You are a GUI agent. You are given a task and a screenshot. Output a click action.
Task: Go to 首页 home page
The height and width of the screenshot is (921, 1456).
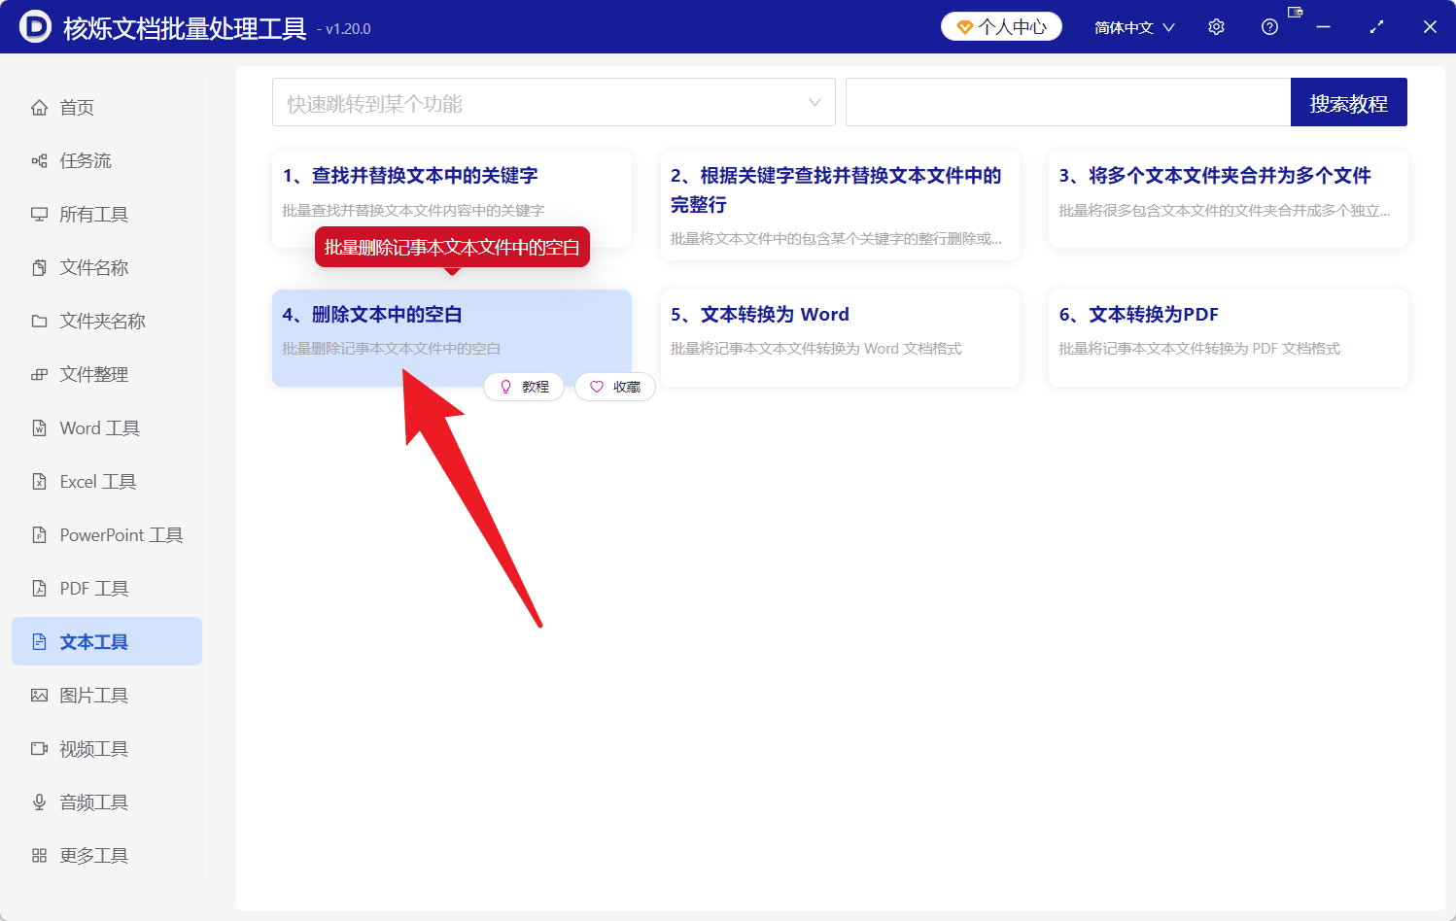[76, 107]
